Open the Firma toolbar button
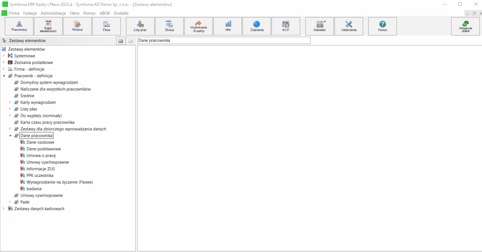 coord(106,26)
